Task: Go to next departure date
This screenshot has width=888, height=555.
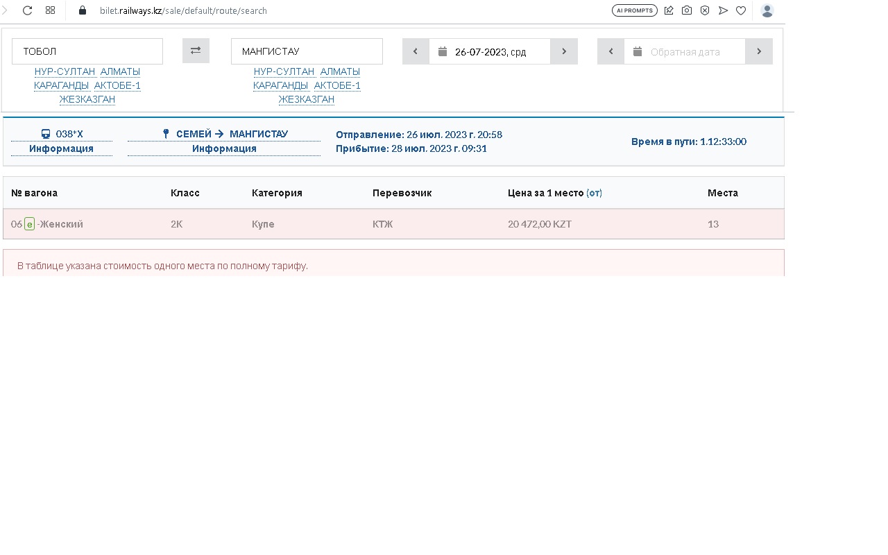Action: click(564, 51)
